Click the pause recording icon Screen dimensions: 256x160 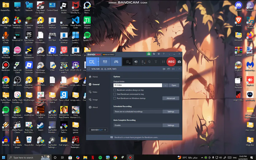(163, 62)
